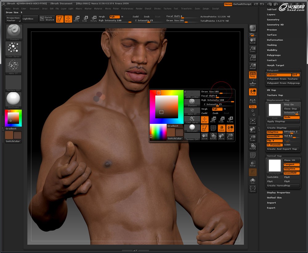
Task: Click SwitchColor on left shelf
Action: [x=13, y=141]
